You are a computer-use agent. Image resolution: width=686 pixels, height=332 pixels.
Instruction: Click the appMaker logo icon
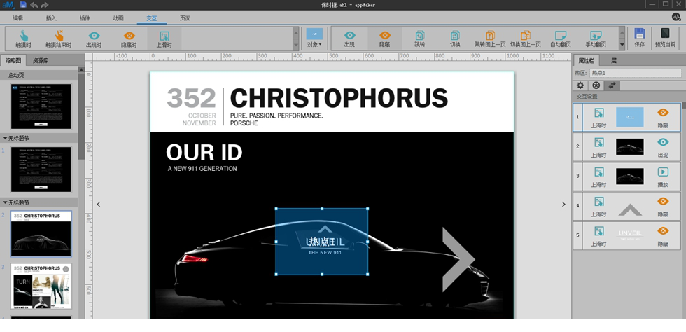point(8,5)
